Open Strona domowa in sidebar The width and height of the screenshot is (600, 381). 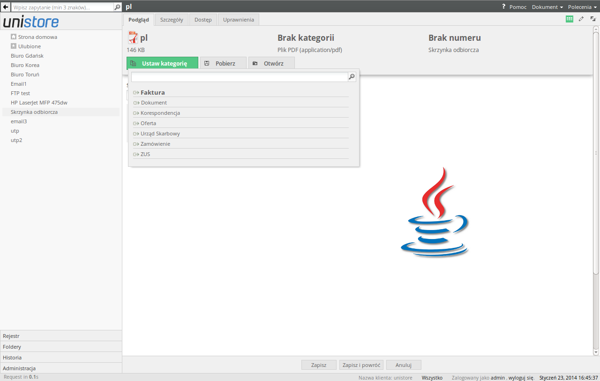pyautogui.click(x=37, y=37)
